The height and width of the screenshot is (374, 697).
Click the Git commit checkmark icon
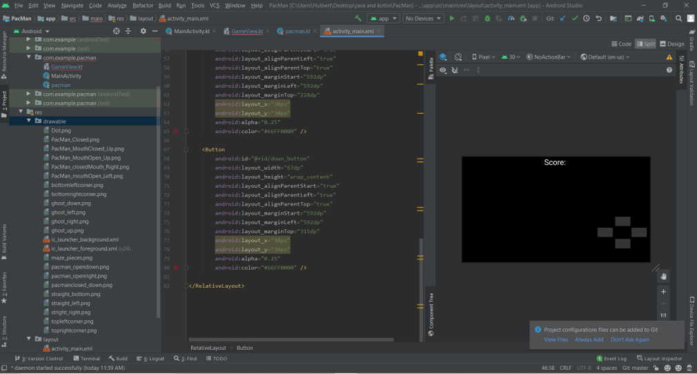click(x=575, y=19)
